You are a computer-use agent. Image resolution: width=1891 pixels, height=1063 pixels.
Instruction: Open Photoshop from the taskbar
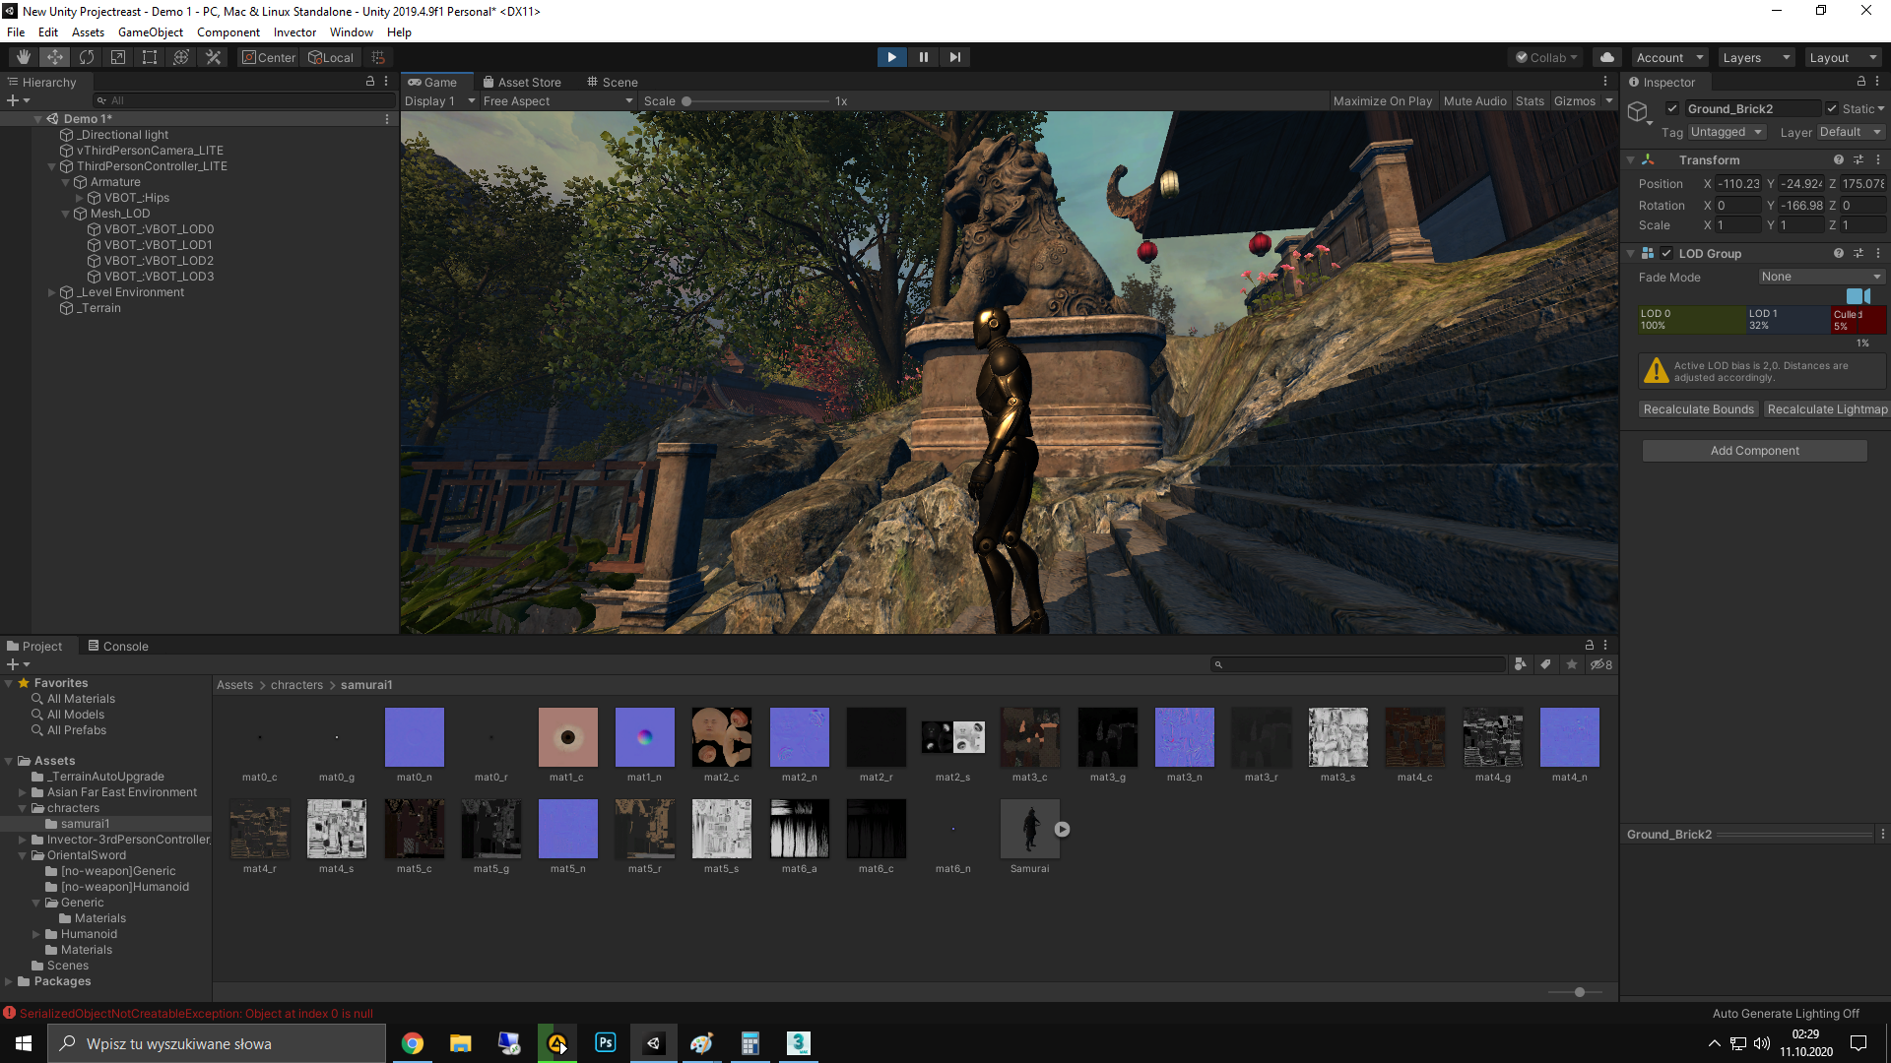point(606,1043)
